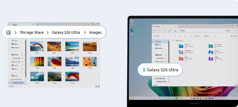238x107 pixels.
Task: Add a new tab in Home window
Action: [x=180, y=26]
